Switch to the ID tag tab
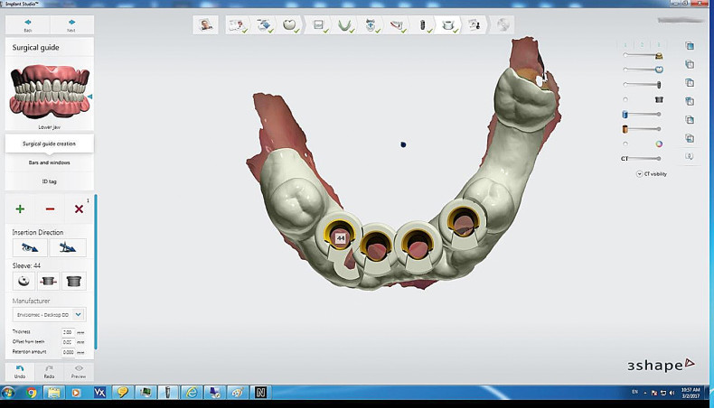This screenshot has height=408, width=714. click(49, 181)
